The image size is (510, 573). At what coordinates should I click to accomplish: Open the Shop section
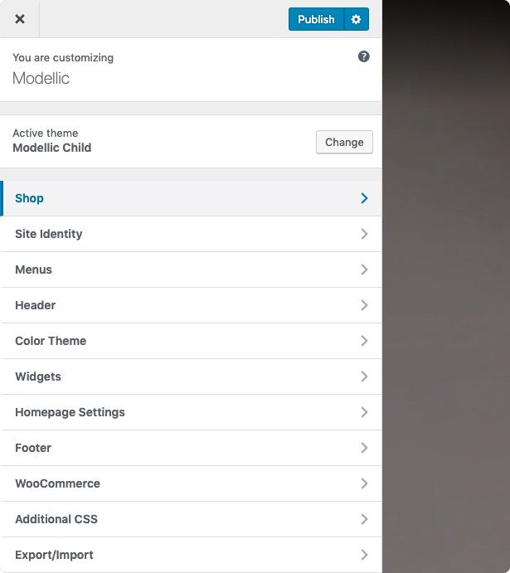click(191, 198)
